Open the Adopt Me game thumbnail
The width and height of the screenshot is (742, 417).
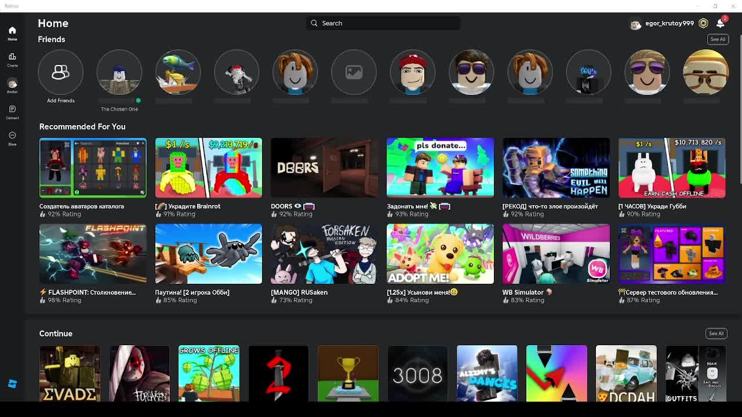click(440, 254)
